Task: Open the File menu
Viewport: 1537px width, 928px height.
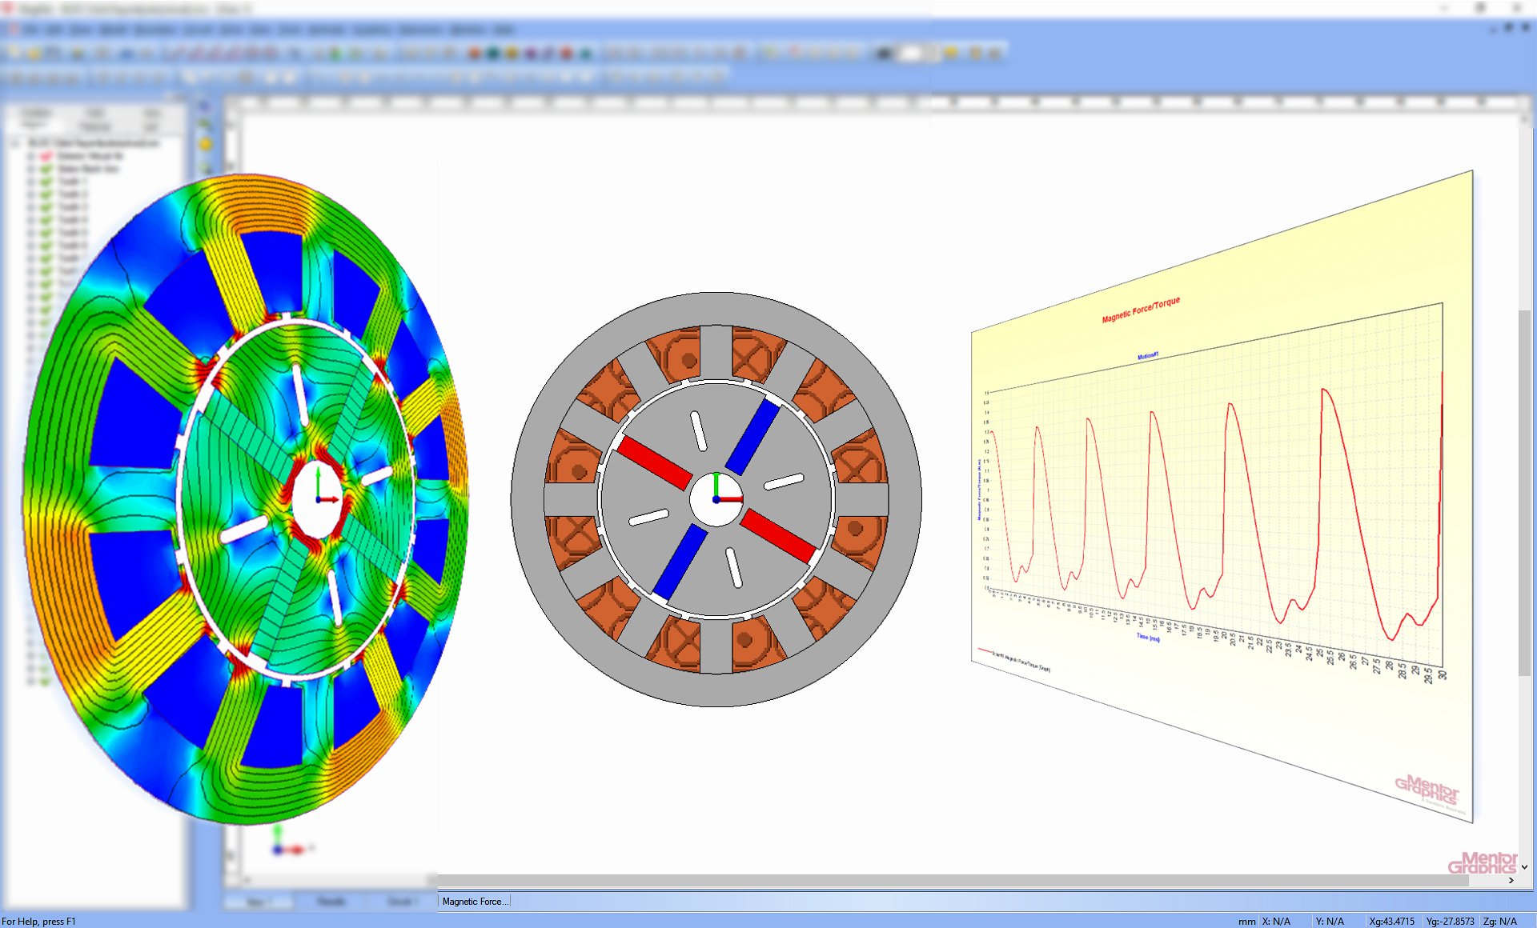Action: pyautogui.click(x=32, y=29)
